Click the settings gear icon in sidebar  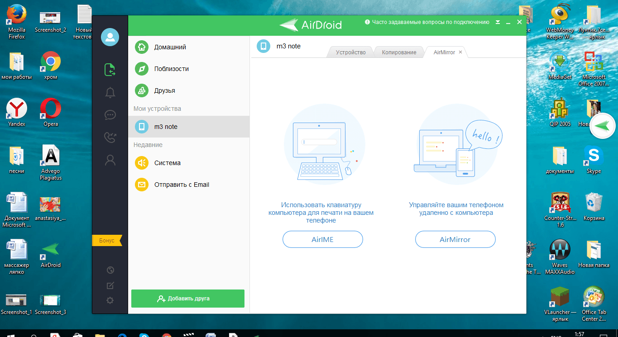click(x=110, y=300)
